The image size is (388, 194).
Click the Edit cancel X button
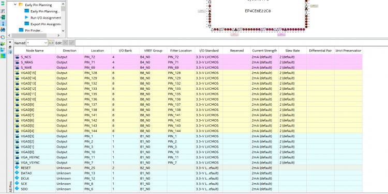[65, 43]
